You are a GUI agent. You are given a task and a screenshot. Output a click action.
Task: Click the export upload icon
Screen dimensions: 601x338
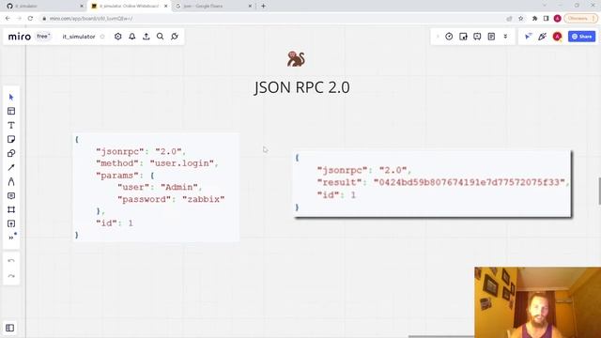point(146,37)
